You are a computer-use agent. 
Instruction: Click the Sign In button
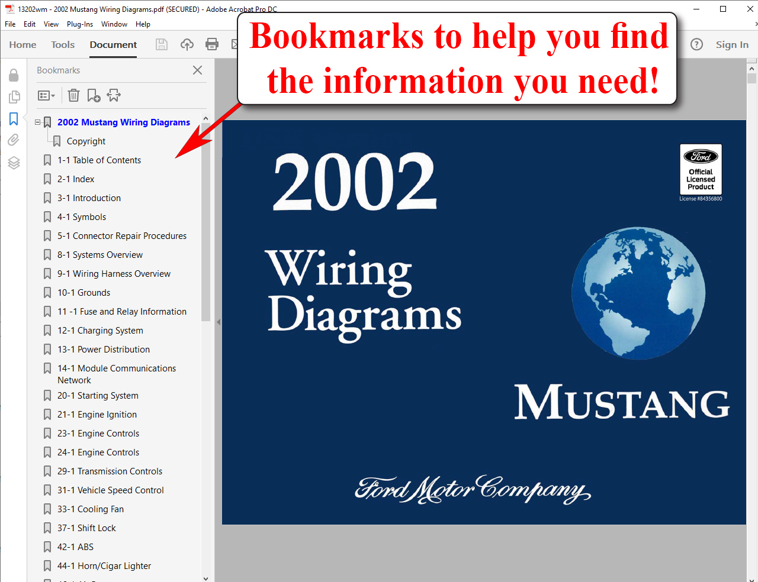pyautogui.click(x=732, y=44)
